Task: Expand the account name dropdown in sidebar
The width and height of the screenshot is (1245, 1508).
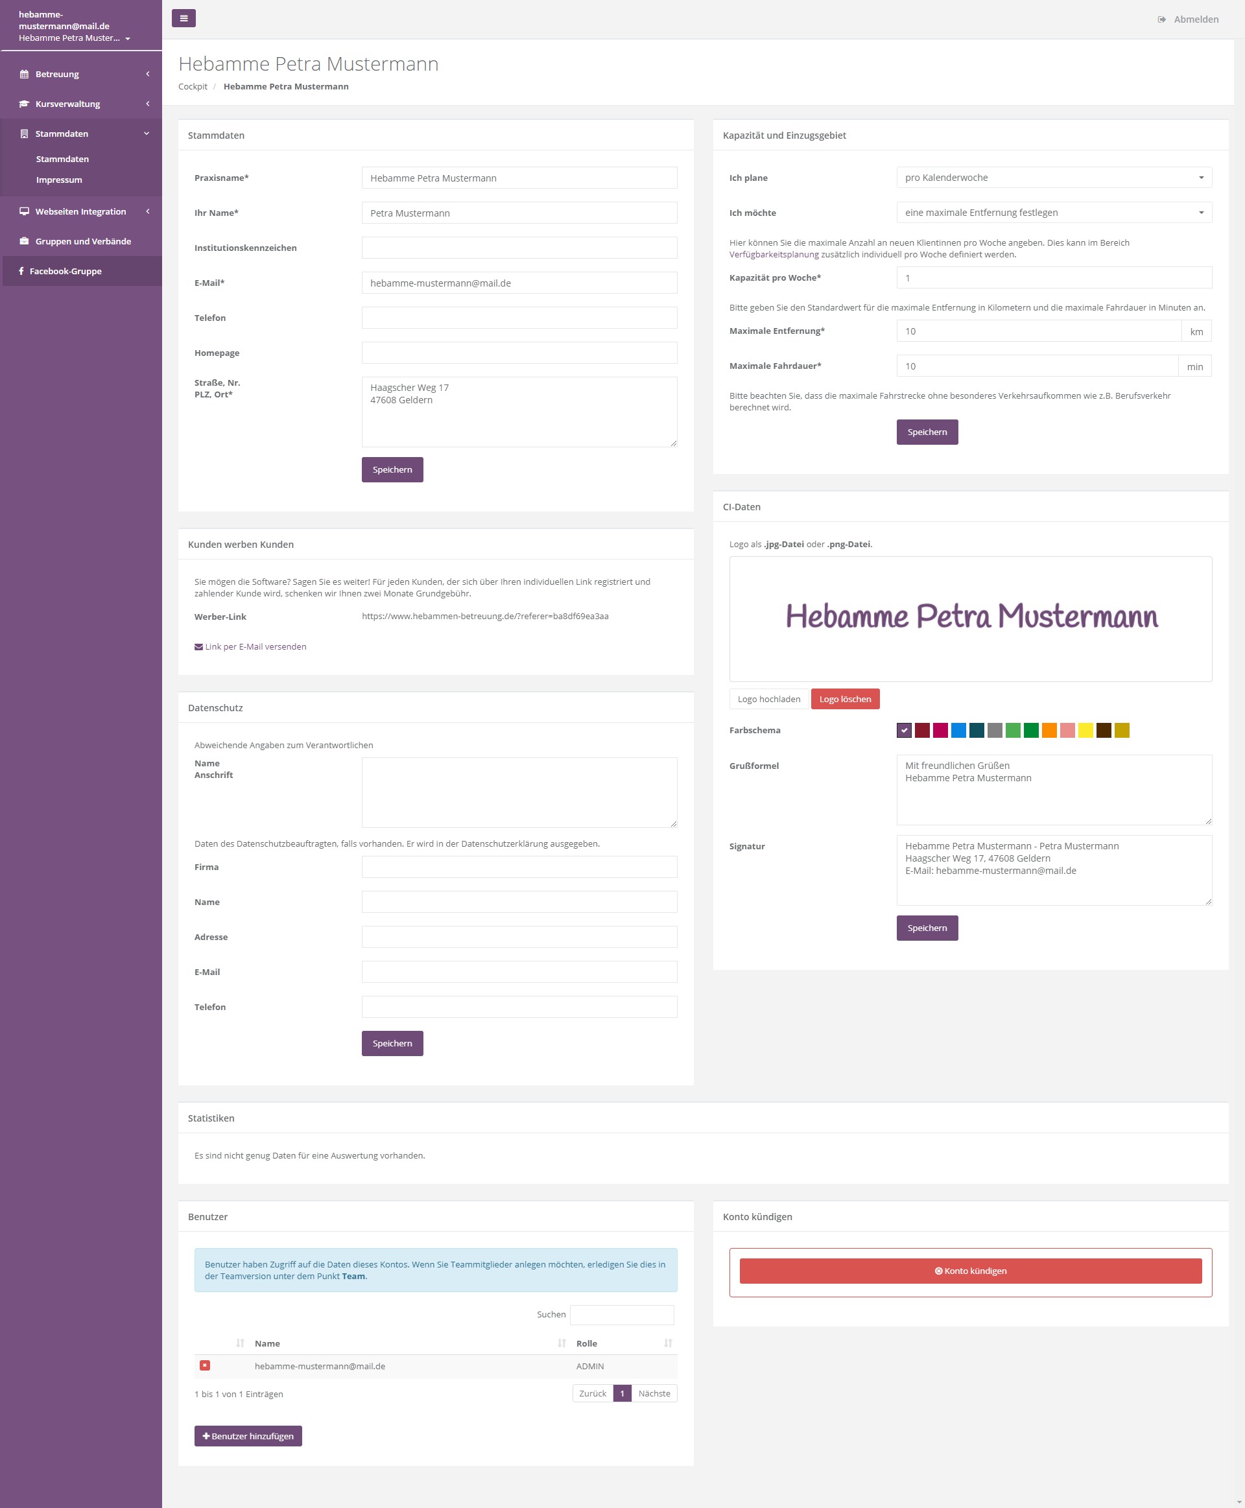Action: tap(128, 39)
